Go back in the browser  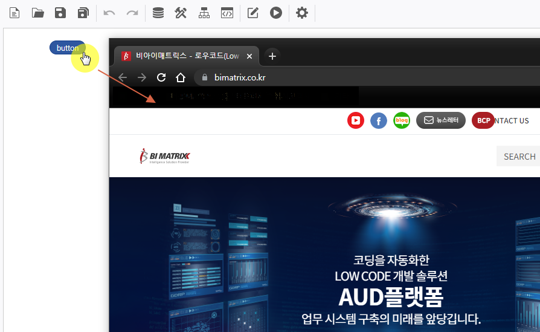[x=123, y=77]
